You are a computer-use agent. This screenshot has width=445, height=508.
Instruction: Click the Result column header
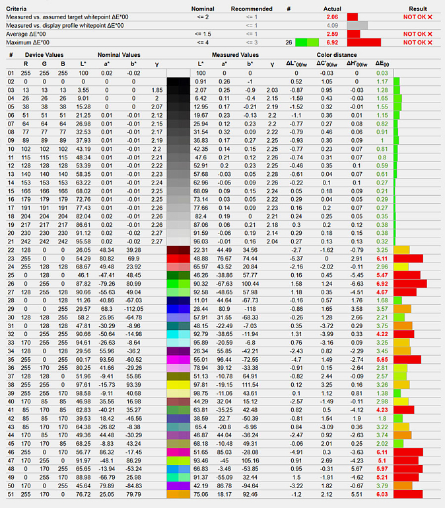pos(417,7)
